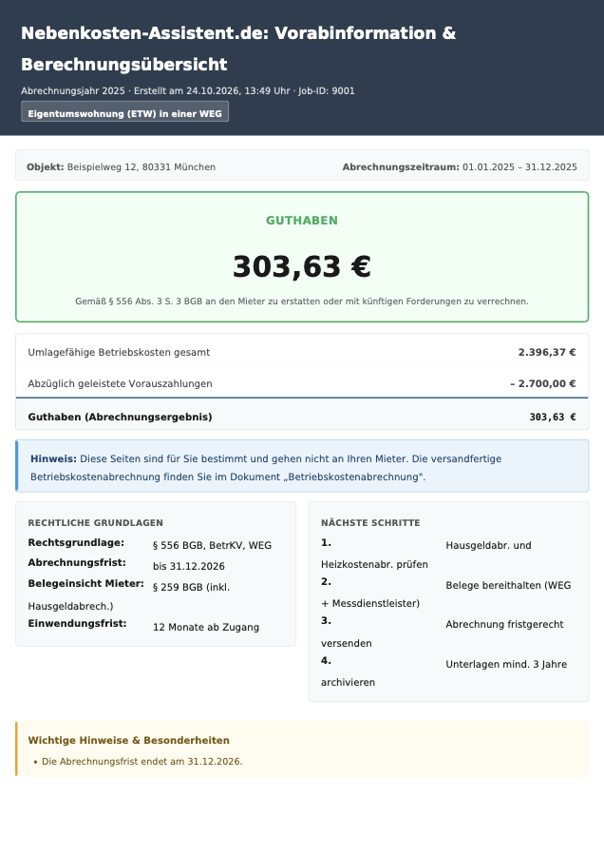Click the bullet 'Die Abrechnungsfrist endet am 31.12.2026.'
Image resolution: width=604 pixels, height=856 pixels.
pos(142,762)
